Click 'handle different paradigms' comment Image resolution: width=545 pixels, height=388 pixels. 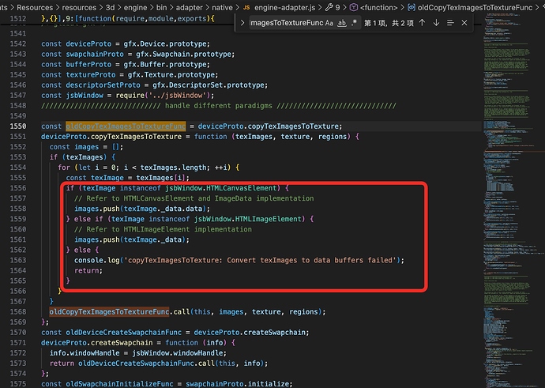[219, 106]
